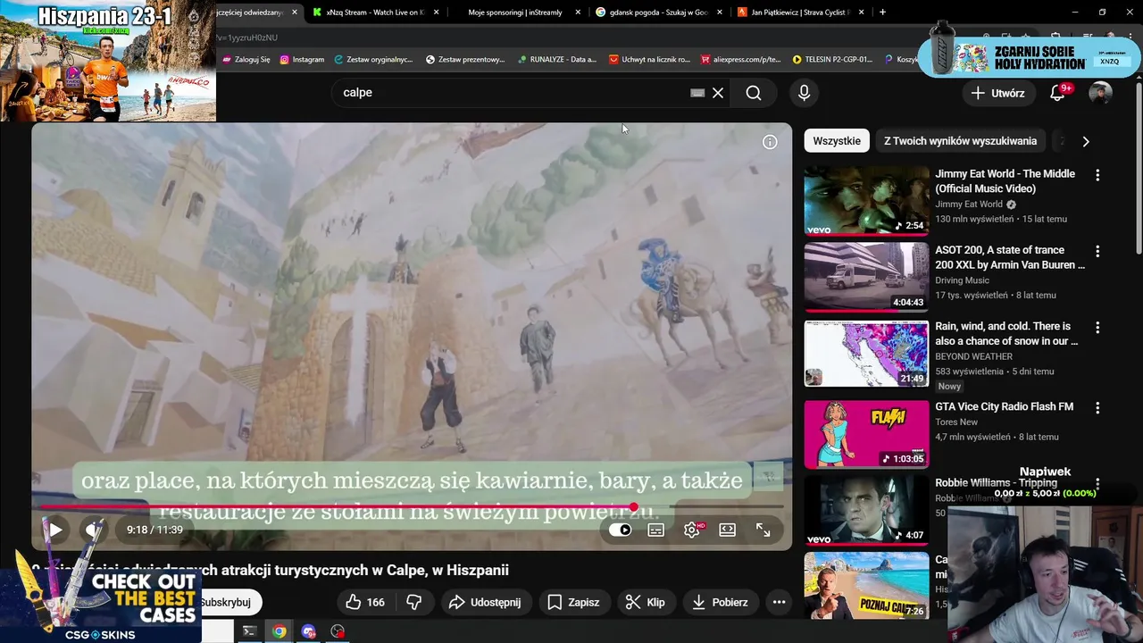The width and height of the screenshot is (1143, 643).
Task: Click the Jimmy Eat World channel name
Action: (968, 205)
